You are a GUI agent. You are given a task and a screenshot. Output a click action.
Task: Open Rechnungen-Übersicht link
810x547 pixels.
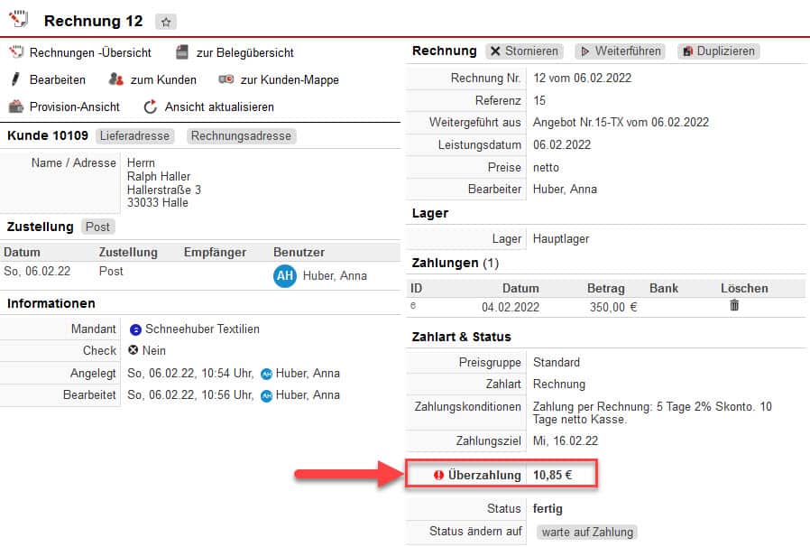[89, 52]
